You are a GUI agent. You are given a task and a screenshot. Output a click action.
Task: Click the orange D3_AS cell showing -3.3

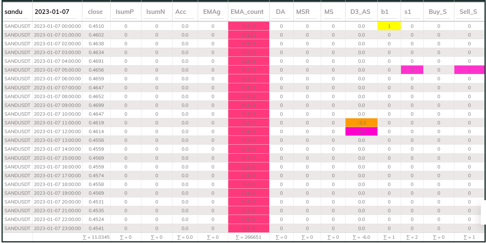(x=361, y=123)
